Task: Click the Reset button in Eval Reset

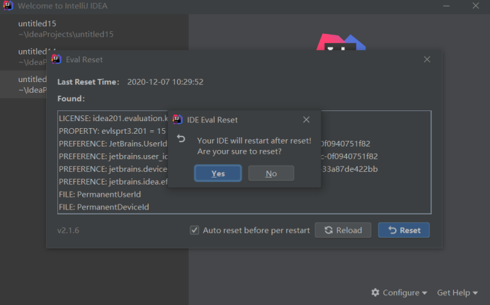Action: click(404, 230)
